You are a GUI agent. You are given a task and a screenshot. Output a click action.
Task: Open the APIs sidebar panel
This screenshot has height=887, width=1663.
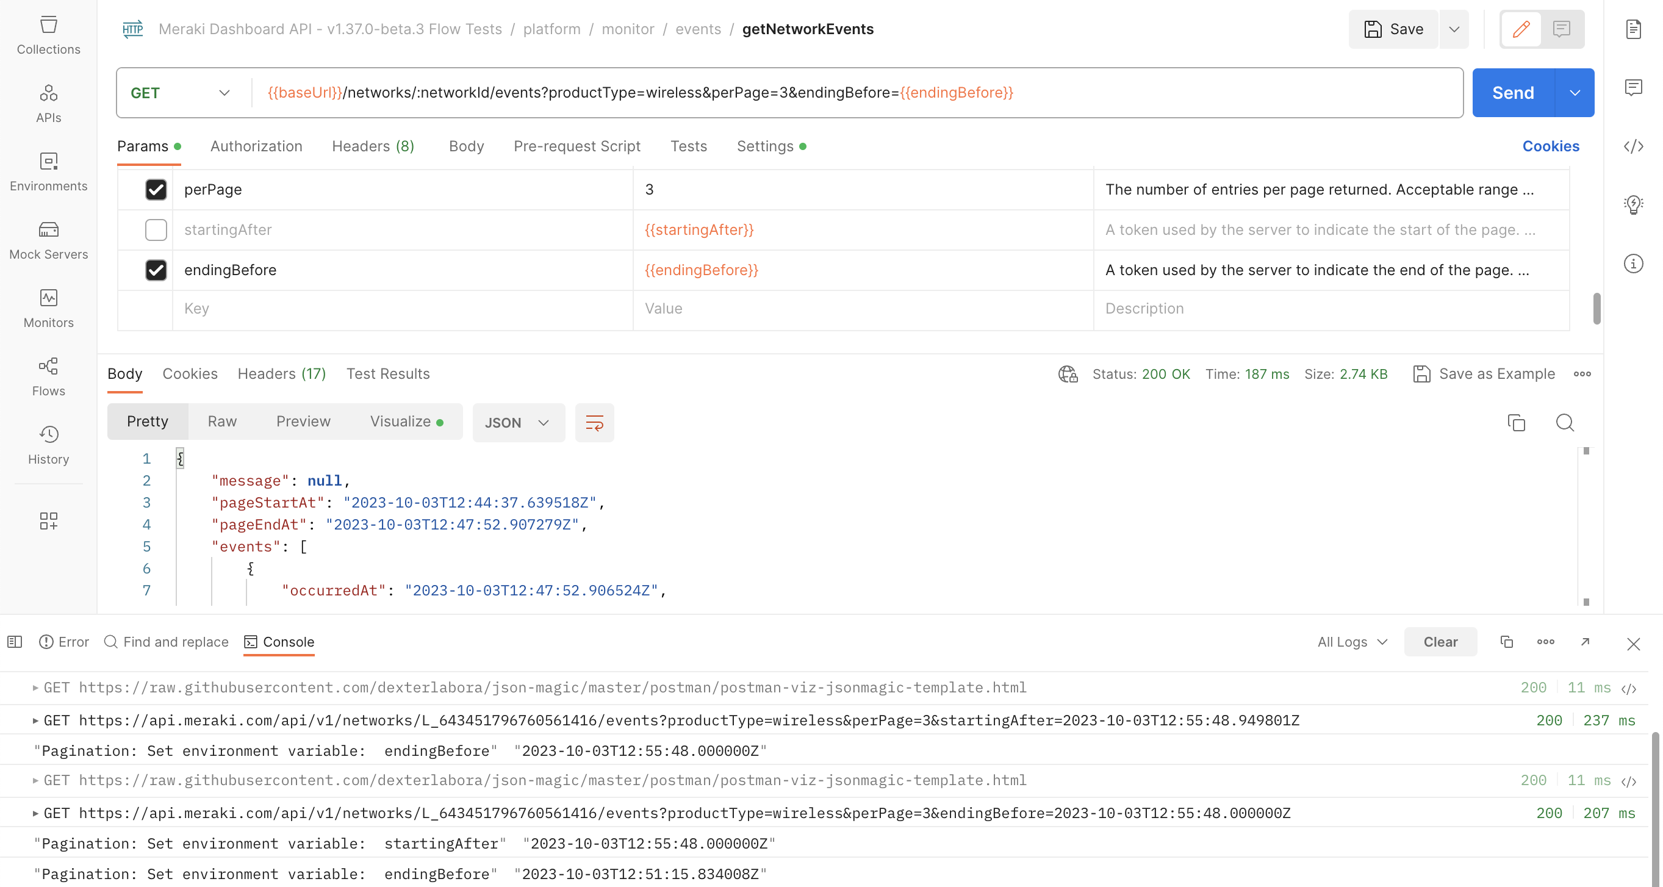tap(48, 103)
